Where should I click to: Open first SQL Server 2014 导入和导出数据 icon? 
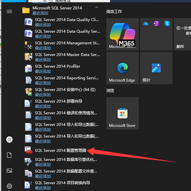point(29,127)
